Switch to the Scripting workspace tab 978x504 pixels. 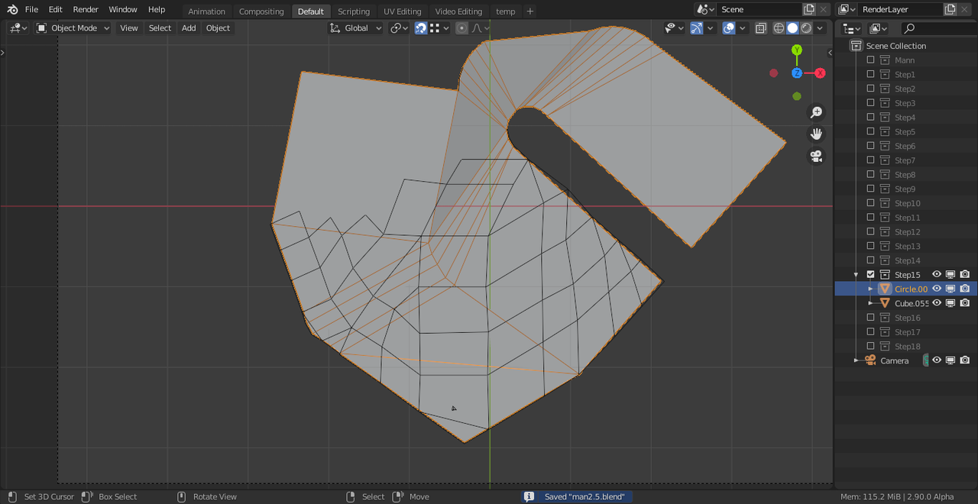point(354,11)
